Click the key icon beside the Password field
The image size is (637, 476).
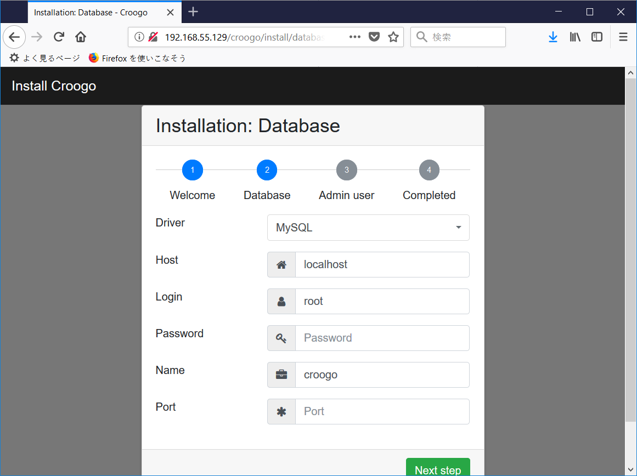point(281,338)
